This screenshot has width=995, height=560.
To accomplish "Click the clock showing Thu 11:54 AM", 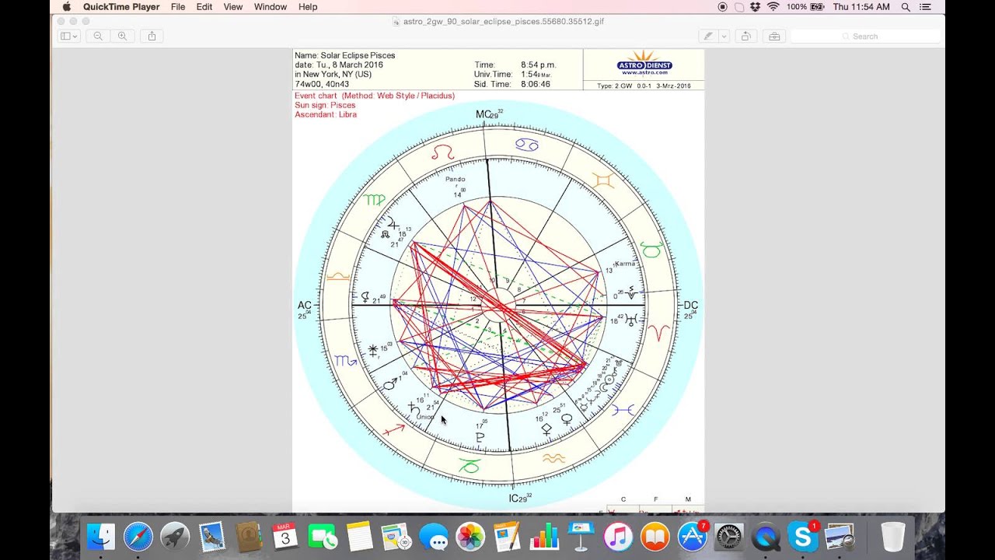I will point(861,7).
